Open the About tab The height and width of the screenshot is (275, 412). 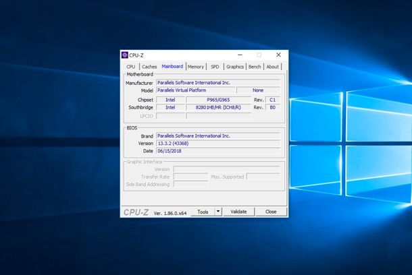pyautogui.click(x=272, y=67)
